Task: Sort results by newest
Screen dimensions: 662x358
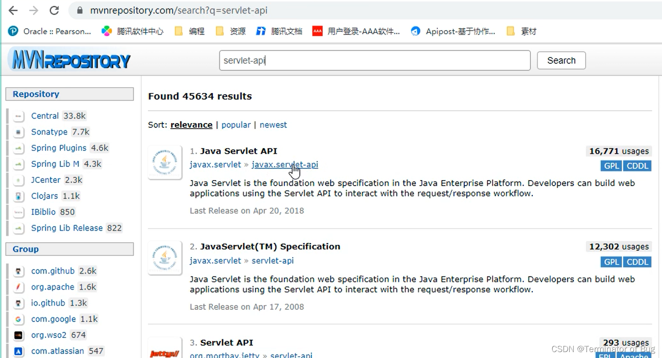Action: click(273, 125)
